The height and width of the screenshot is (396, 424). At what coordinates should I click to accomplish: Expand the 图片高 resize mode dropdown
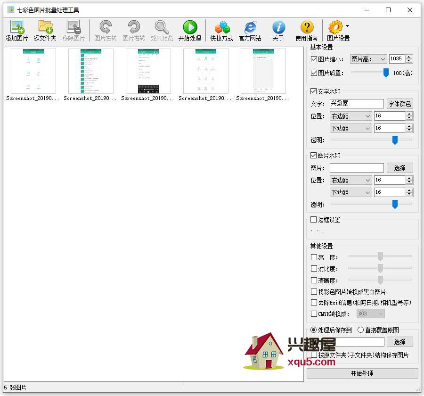pos(368,59)
